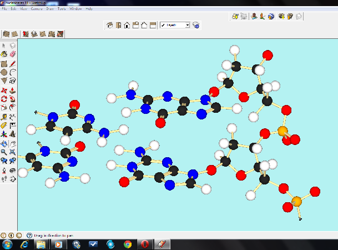Screen dimensions: 338x250
Task: Switch to Iso standard view
Action: coord(109,25)
